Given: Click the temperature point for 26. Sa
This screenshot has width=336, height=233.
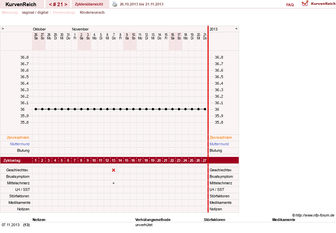Looking at the screenshot, I should tap(36, 109).
